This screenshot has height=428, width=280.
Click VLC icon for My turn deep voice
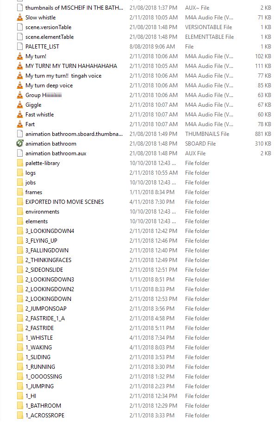point(20,86)
